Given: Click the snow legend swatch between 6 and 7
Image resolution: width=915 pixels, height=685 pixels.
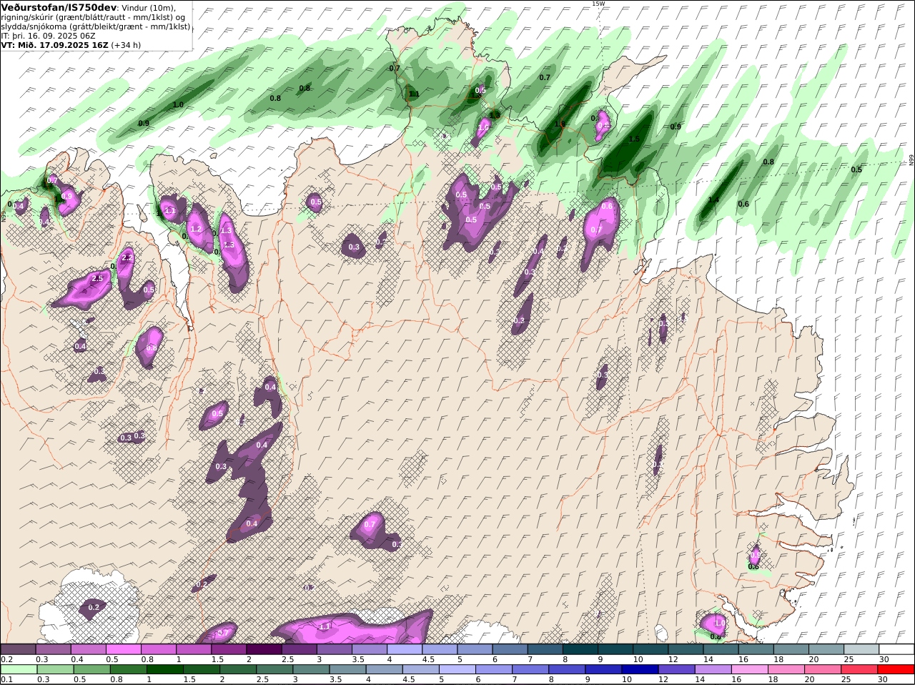Looking at the screenshot, I should click(x=510, y=649).
